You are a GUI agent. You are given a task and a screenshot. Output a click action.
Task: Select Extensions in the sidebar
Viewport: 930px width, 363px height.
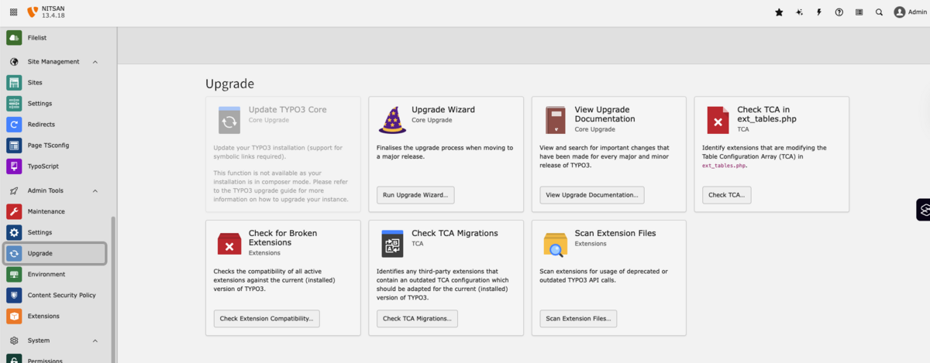(x=43, y=316)
